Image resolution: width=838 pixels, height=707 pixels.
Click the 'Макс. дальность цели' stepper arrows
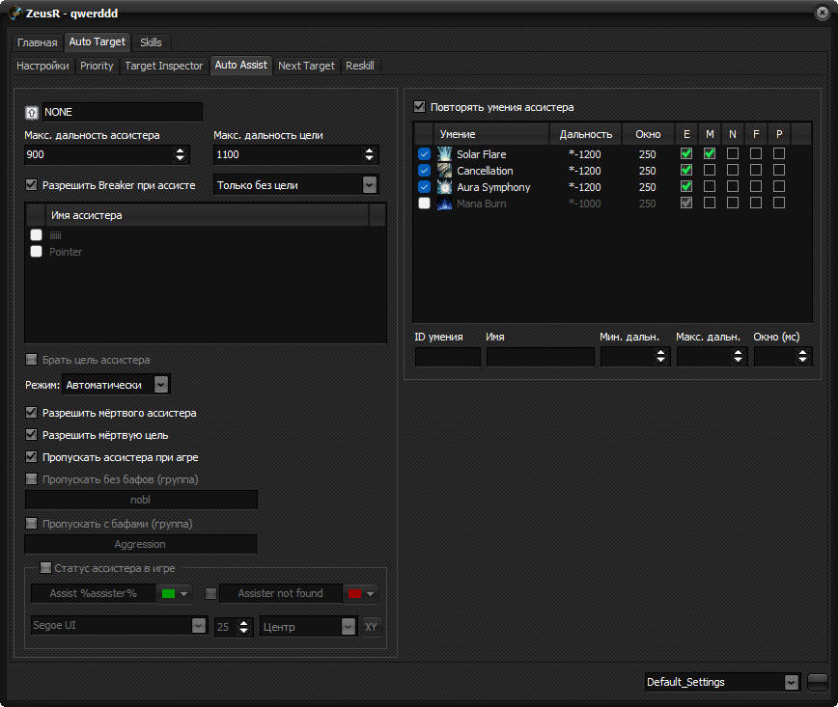[370, 155]
